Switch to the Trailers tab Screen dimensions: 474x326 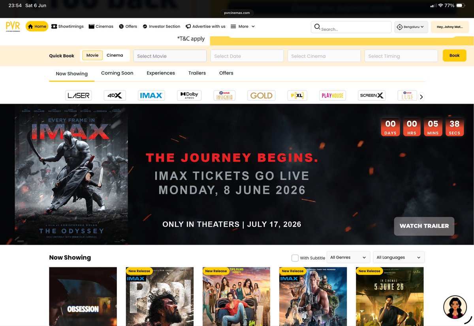[x=197, y=73]
